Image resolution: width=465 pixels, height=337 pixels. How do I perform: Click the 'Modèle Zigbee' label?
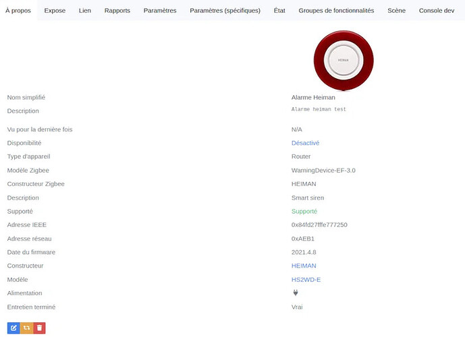pyautogui.click(x=28, y=171)
